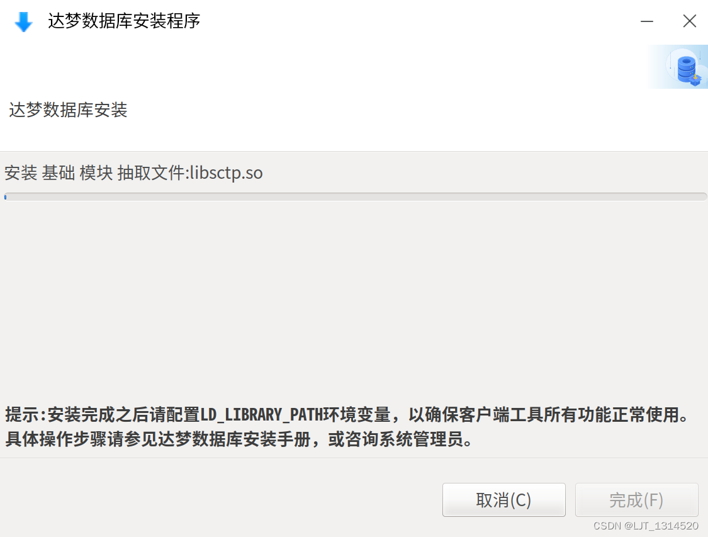The height and width of the screenshot is (537, 708).
Task: Close the 达梦数据库安装程序 window
Action: [690, 21]
